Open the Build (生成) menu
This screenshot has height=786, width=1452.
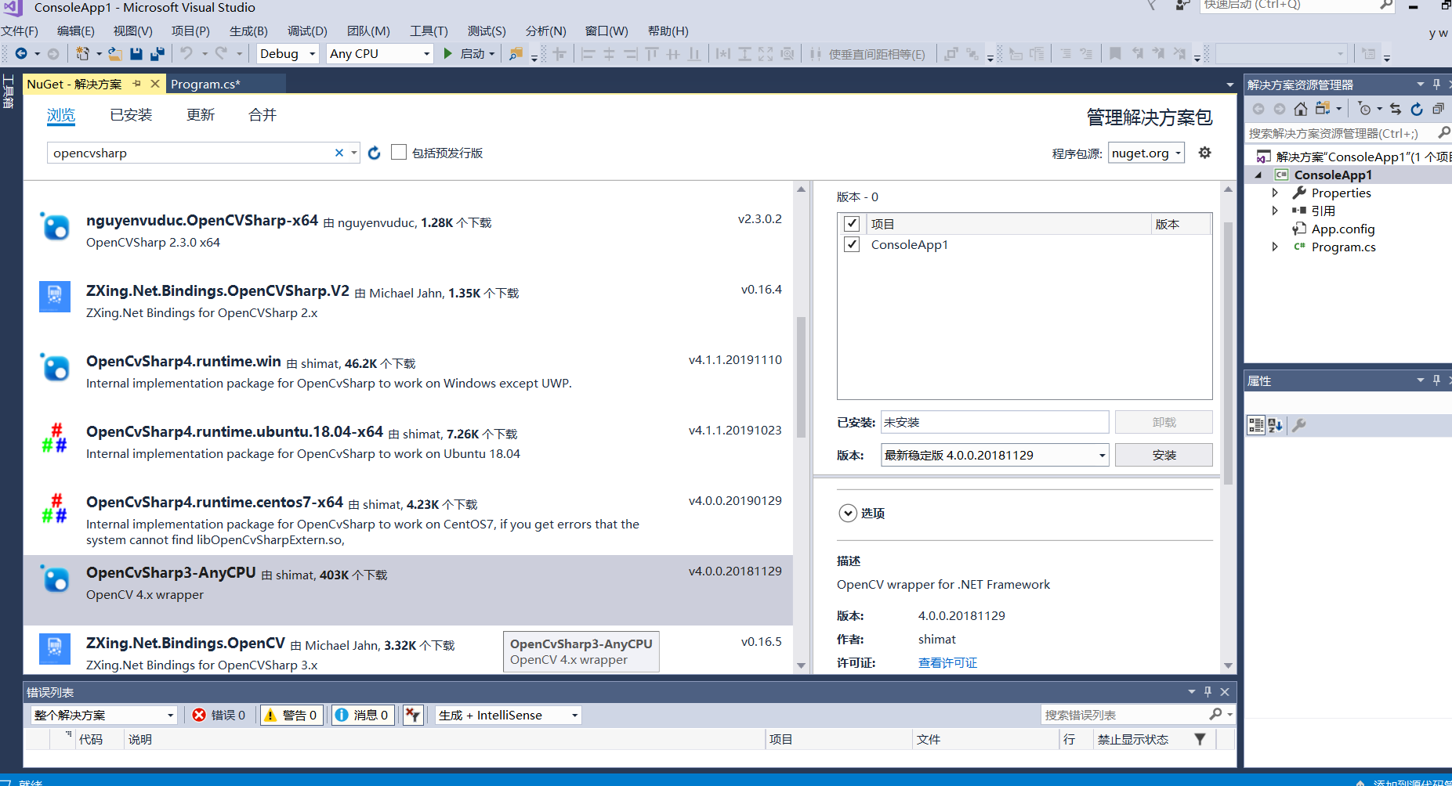[x=248, y=31]
